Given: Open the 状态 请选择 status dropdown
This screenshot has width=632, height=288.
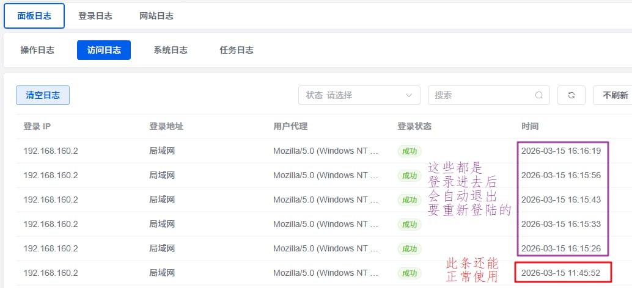Looking at the screenshot, I should (x=359, y=95).
